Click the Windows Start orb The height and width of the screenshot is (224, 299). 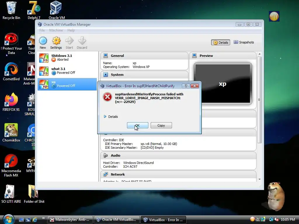(x=8, y=219)
